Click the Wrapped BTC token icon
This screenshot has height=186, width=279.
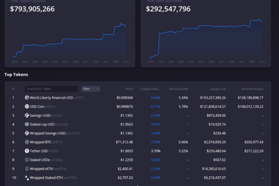[x=27, y=142]
